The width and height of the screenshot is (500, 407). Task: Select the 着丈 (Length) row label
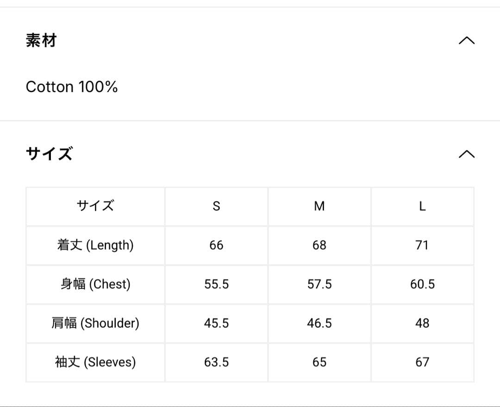(95, 245)
